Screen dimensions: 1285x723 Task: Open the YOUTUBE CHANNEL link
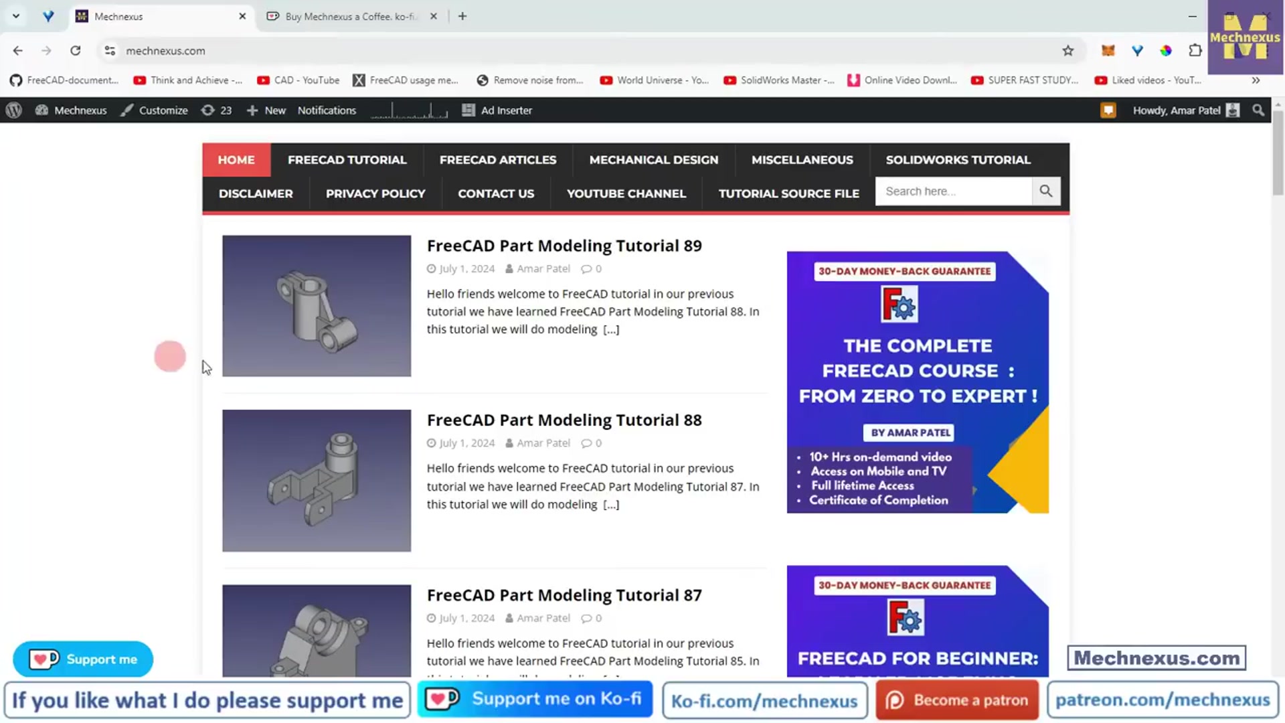[626, 193]
